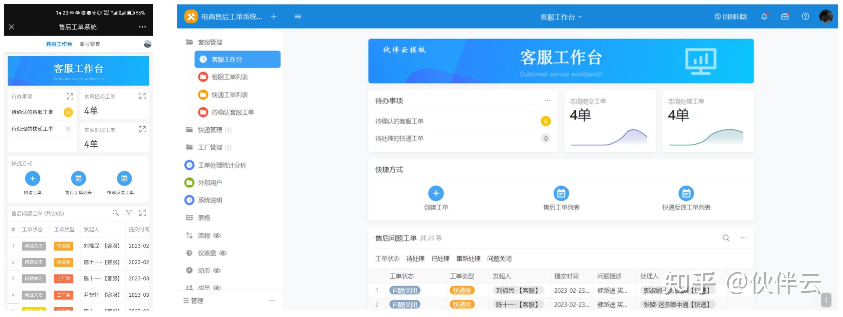Open mobile 待确认的客服工单 item
Image resolution: width=843 pixels, height=317 pixels.
[x=42, y=112]
